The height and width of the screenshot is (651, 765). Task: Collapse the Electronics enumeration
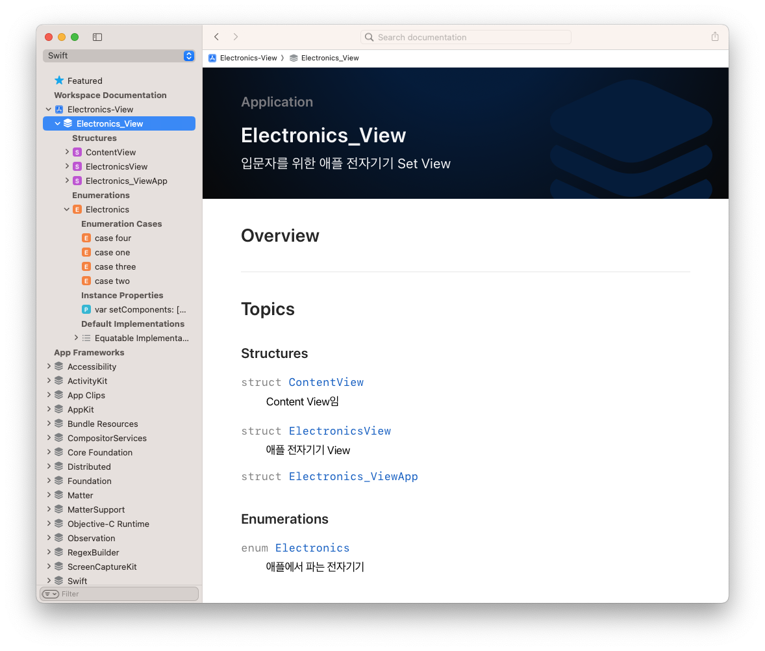tap(67, 209)
